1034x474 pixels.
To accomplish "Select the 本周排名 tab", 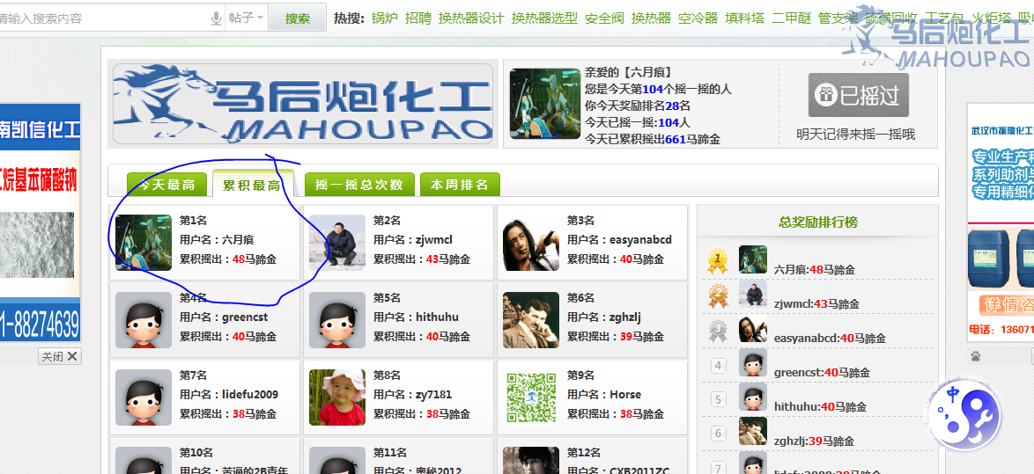I will [460, 185].
